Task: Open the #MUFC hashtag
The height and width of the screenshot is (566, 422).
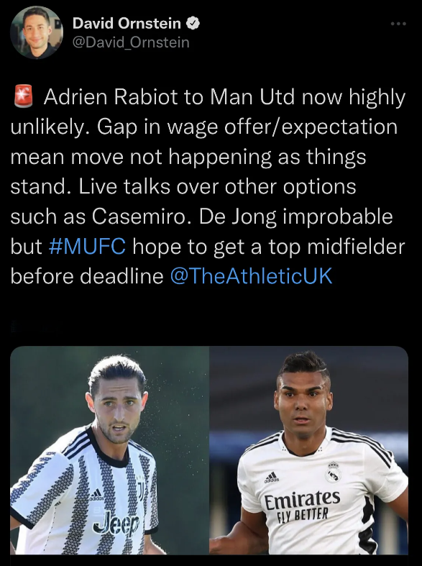Action: click(87, 247)
